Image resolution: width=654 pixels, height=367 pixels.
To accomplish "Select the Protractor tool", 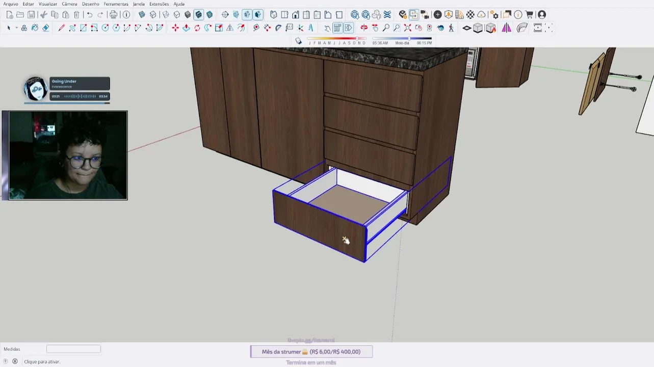I will click(278, 28).
